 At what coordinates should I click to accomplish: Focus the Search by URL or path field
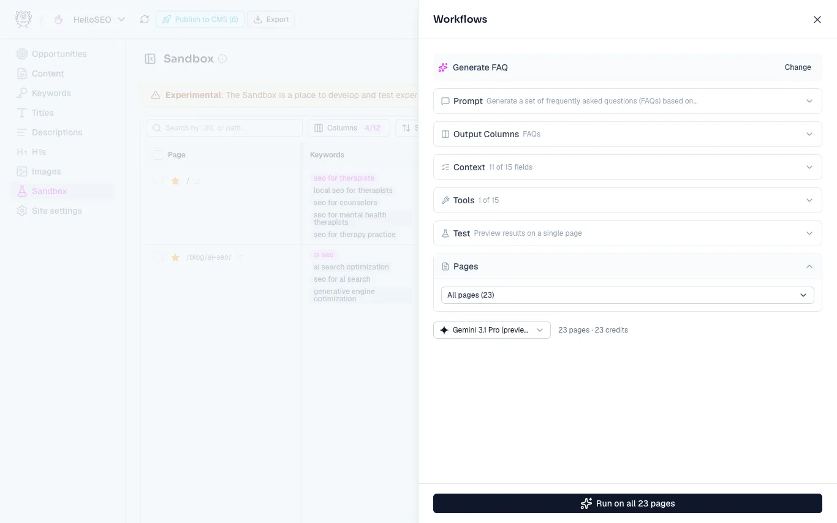[x=224, y=128]
